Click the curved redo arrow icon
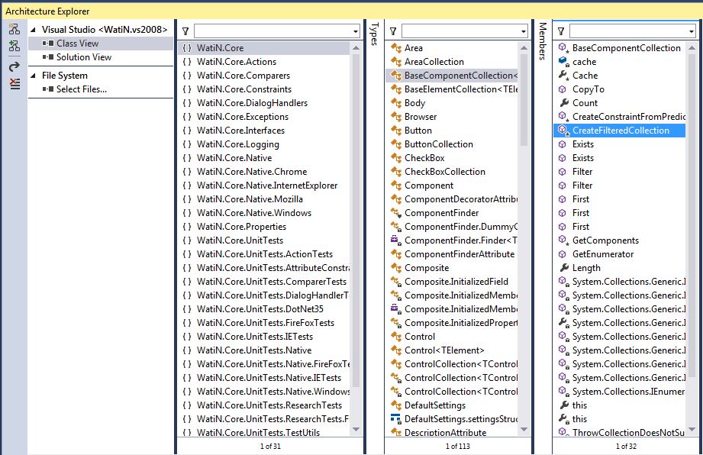 tap(15, 66)
